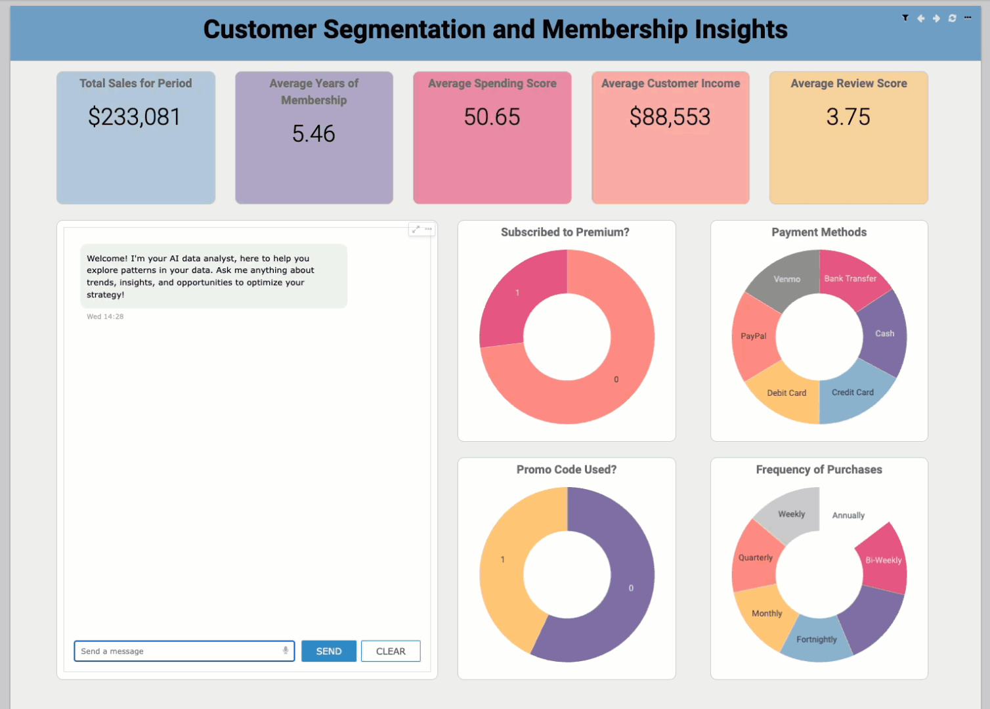Clear the chat with the CLEAR button
Image resolution: width=990 pixels, height=709 pixels.
coord(391,651)
